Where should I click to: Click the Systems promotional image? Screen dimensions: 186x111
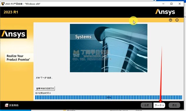[x=108, y=48]
